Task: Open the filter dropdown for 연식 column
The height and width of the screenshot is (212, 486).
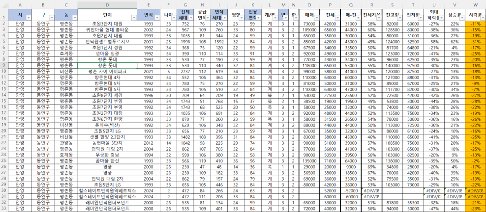Action: click(157, 18)
